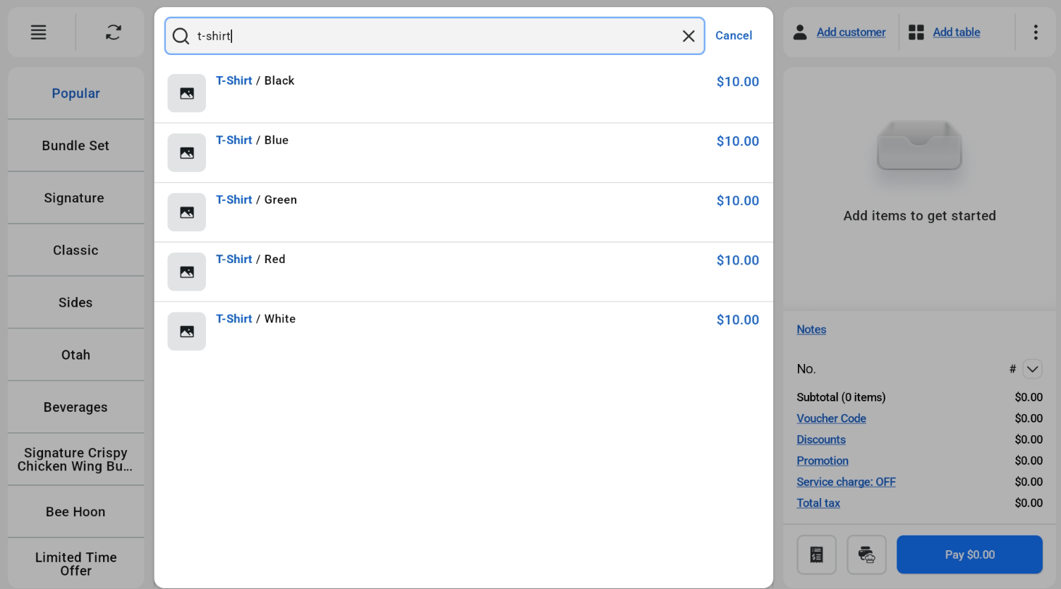Image resolution: width=1061 pixels, height=589 pixels.
Task: Click the Subtotal (0 items) label
Action: [x=841, y=397]
